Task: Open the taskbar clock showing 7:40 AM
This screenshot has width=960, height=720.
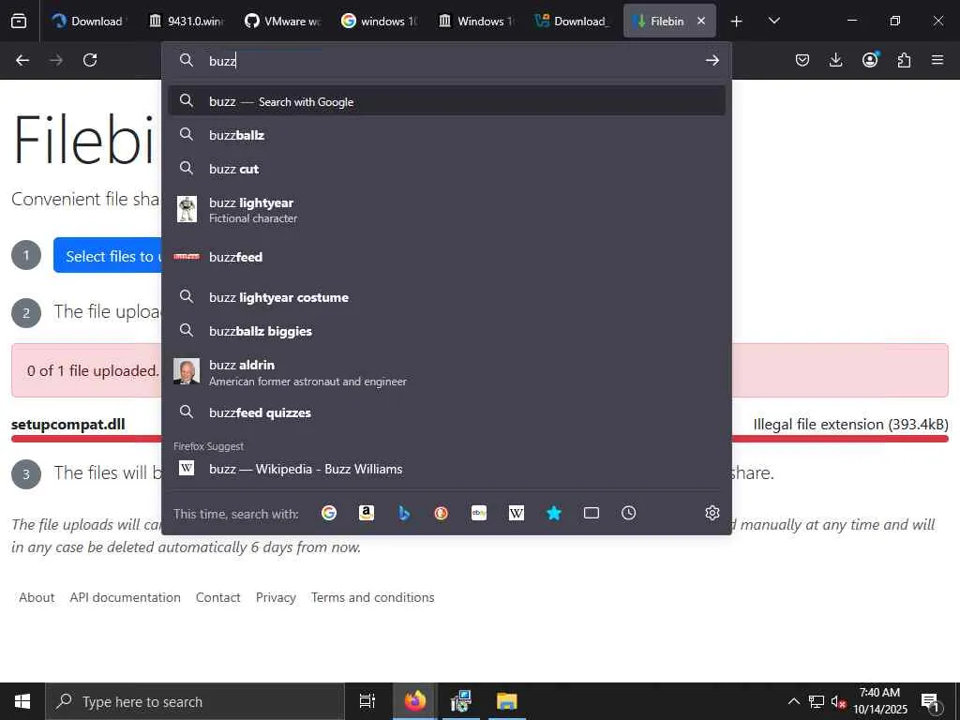Action: (879, 701)
